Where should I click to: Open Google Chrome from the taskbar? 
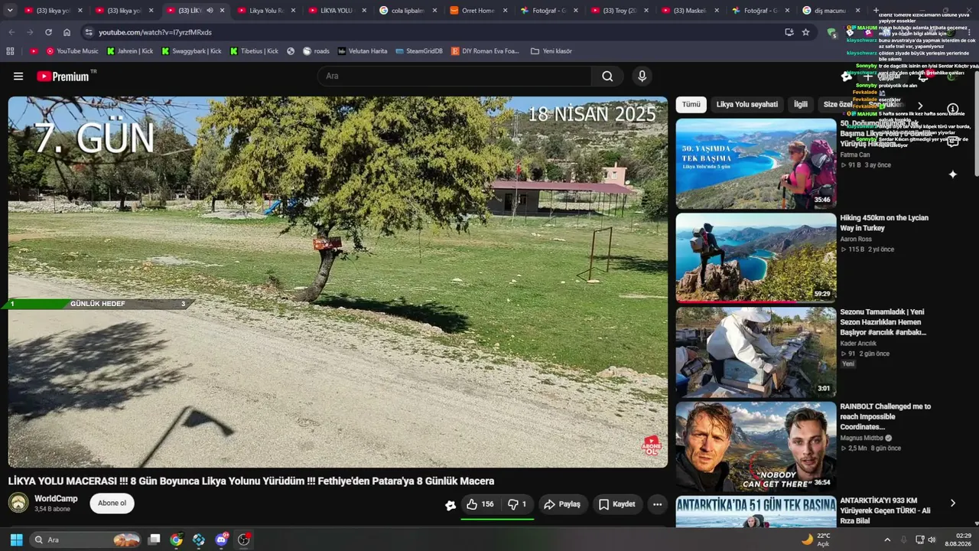pyautogui.click(x=177, y=540)
